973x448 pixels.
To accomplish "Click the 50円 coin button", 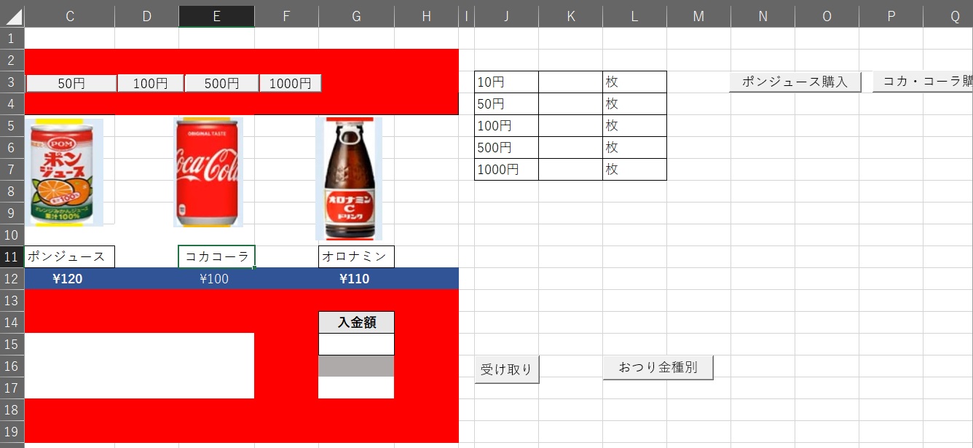I will (71, 84).
